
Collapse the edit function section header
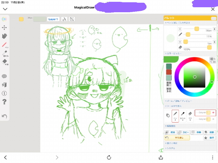(x=190, y=126)
